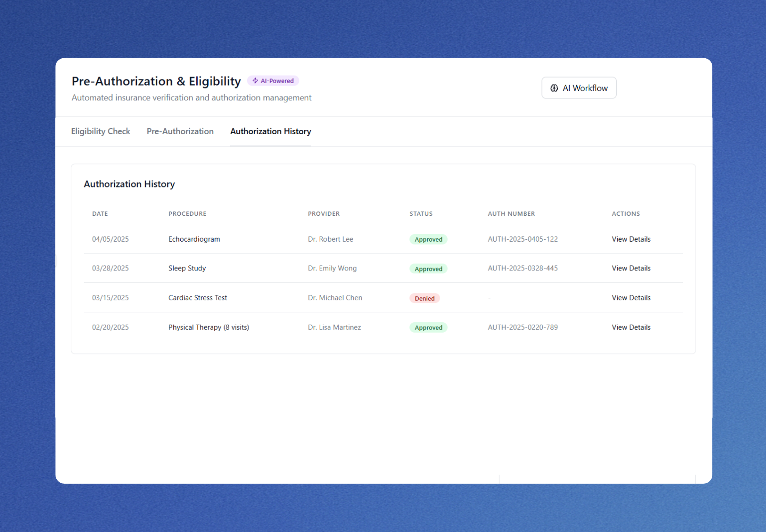Screen dimensions: 766x532
Task: Click auth number AUTH-2025-0328-445
Action: [x=522, y=268]
